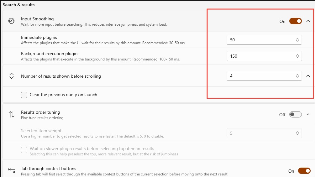Turn off the Input Smoothing toggle
This screenshot has height=177, width=315.
pos(296,21)
